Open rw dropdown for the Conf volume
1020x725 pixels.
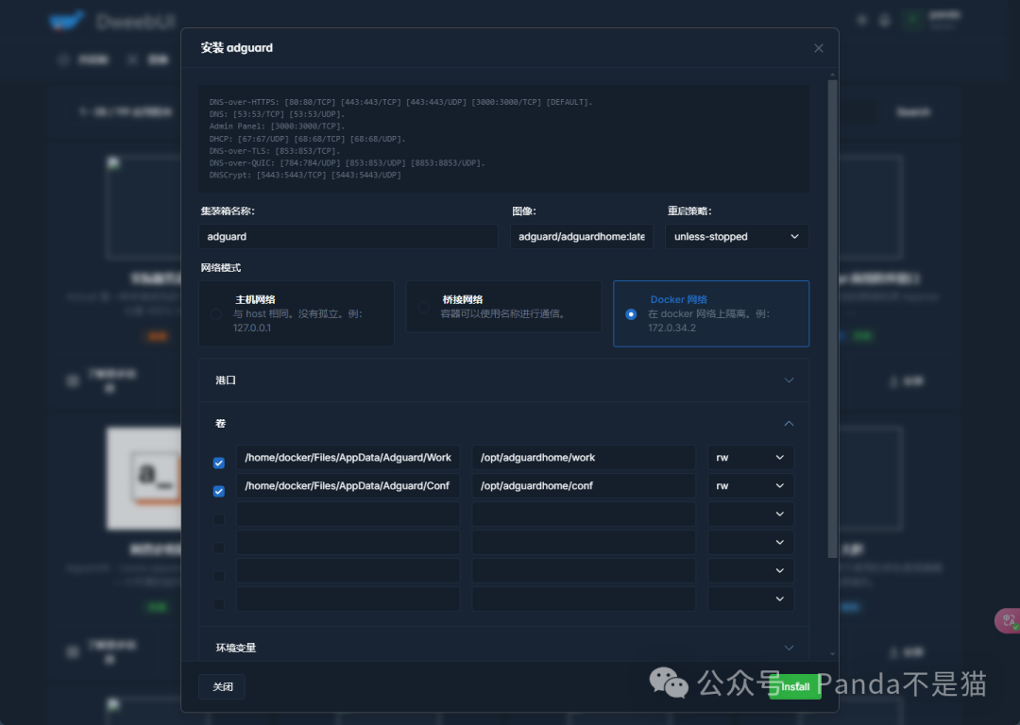(751, 486)
